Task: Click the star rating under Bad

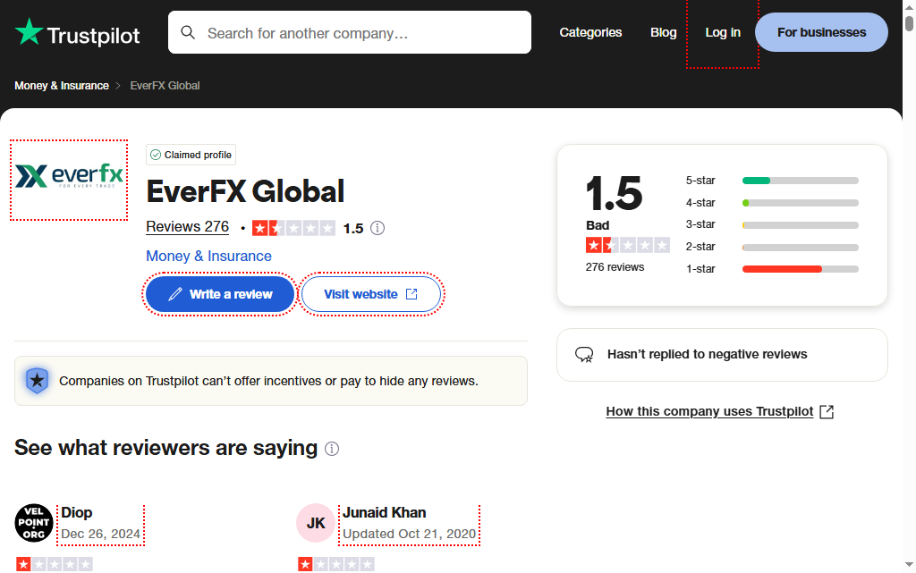Action: [x=627, y=245]
